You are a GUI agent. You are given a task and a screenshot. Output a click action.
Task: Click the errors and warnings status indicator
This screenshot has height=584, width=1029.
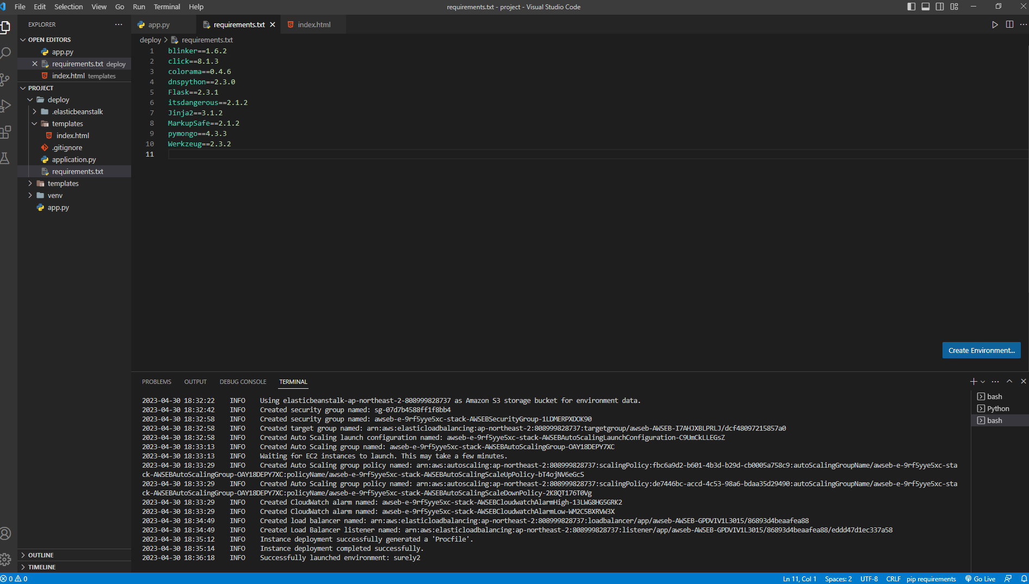point(14,579)
